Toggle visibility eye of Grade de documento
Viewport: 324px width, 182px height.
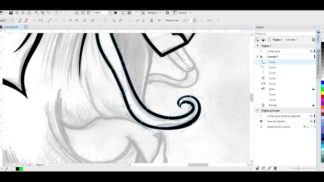(x=304, y=127)
